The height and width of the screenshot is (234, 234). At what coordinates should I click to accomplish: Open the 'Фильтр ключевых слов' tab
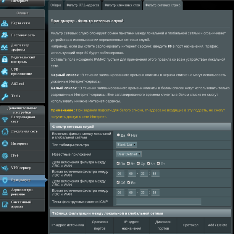122,5
